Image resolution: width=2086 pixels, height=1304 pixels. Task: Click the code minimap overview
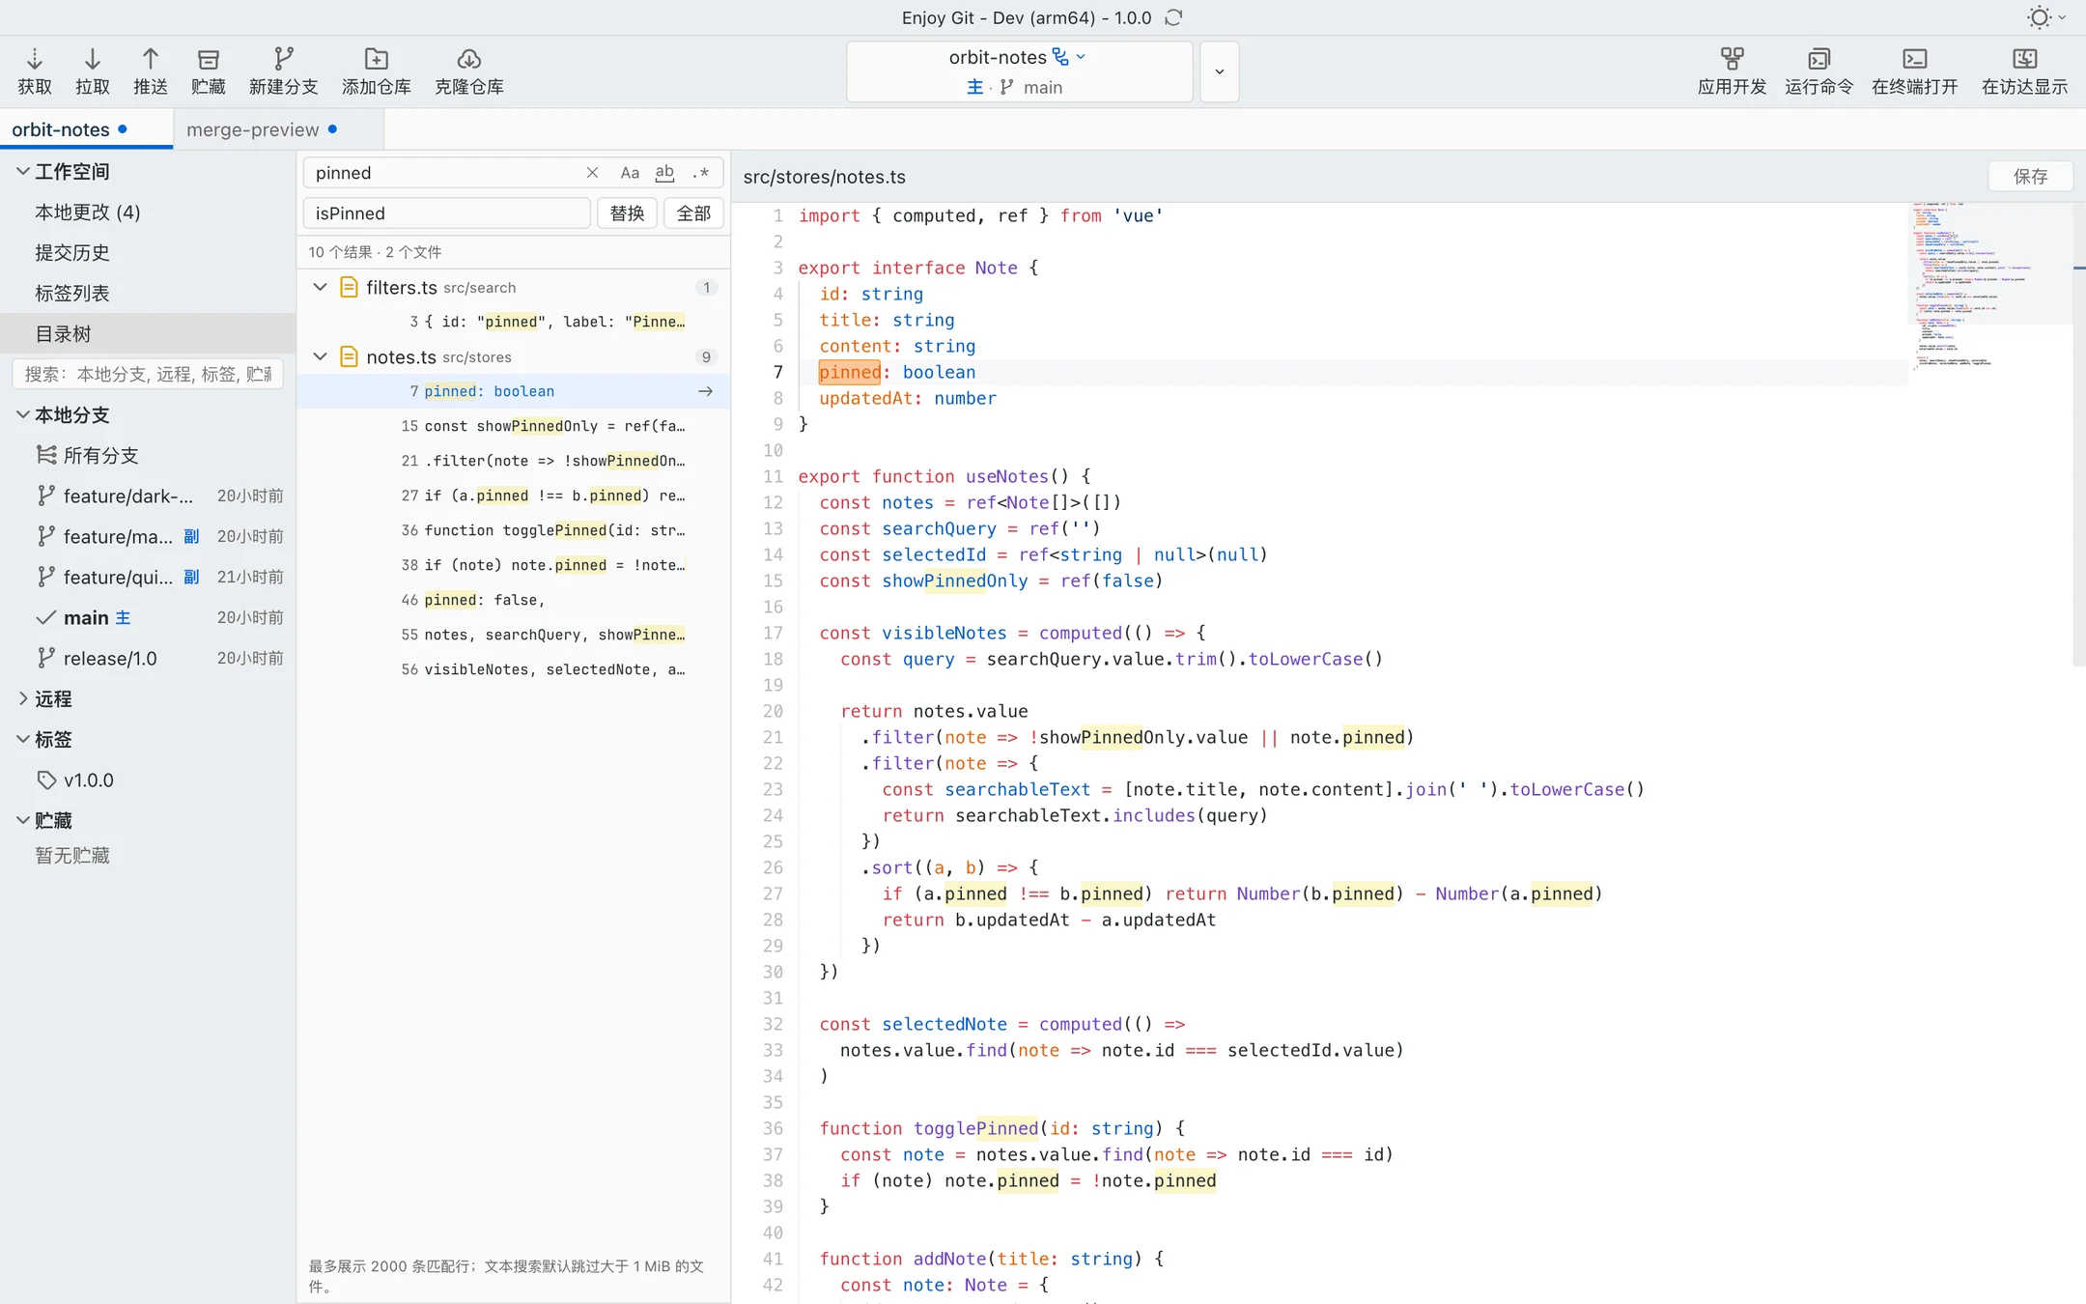[x=1990, y=285]
